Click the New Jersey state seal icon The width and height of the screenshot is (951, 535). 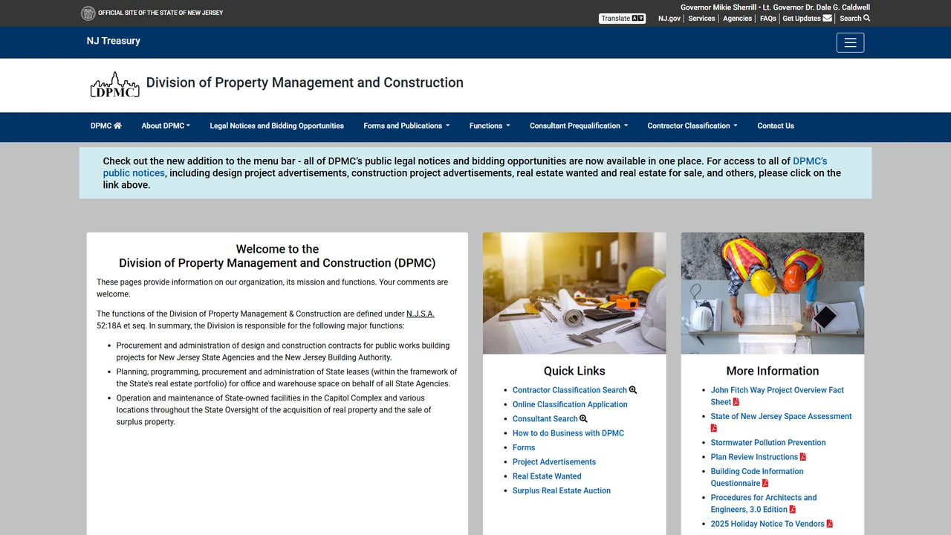[88, 13]
